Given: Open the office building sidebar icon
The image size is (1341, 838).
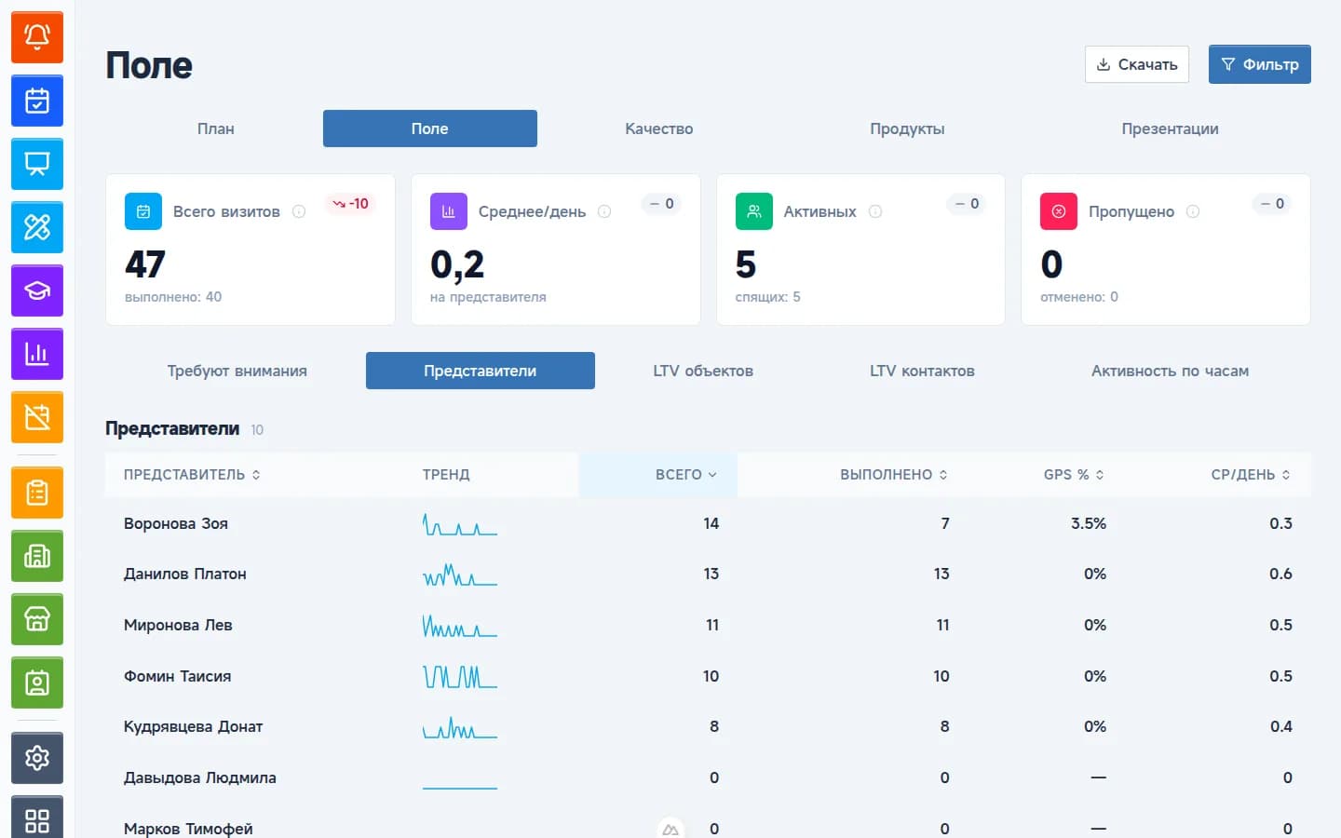Looking at the screenshot, I should 37,556.
